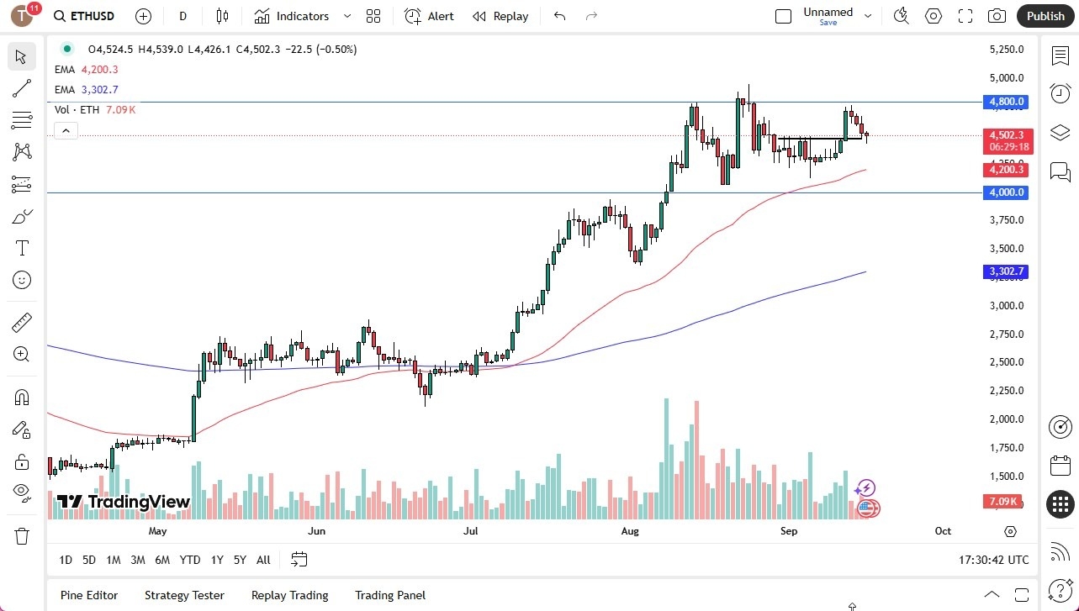Enable magnet mode in the left toolbar
This screenshot has height=611, width=1079.
click(x=21, y=397)
